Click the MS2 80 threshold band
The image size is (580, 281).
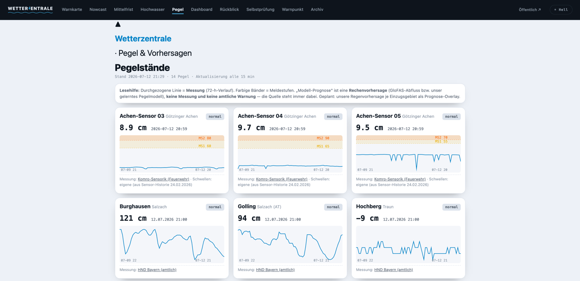tap(172, 138)
